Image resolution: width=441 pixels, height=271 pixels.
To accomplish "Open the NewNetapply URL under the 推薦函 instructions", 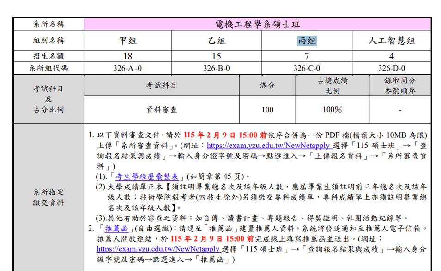I will (x=158, y=249).
